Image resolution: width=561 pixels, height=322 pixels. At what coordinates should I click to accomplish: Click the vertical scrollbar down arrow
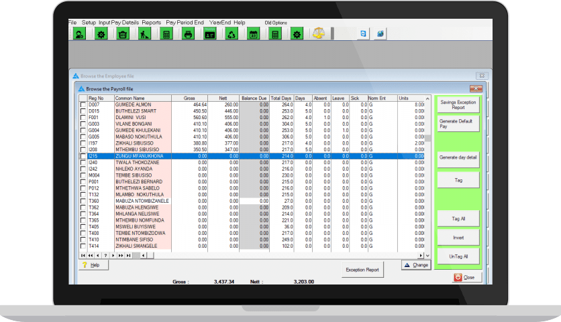(427, 255)
